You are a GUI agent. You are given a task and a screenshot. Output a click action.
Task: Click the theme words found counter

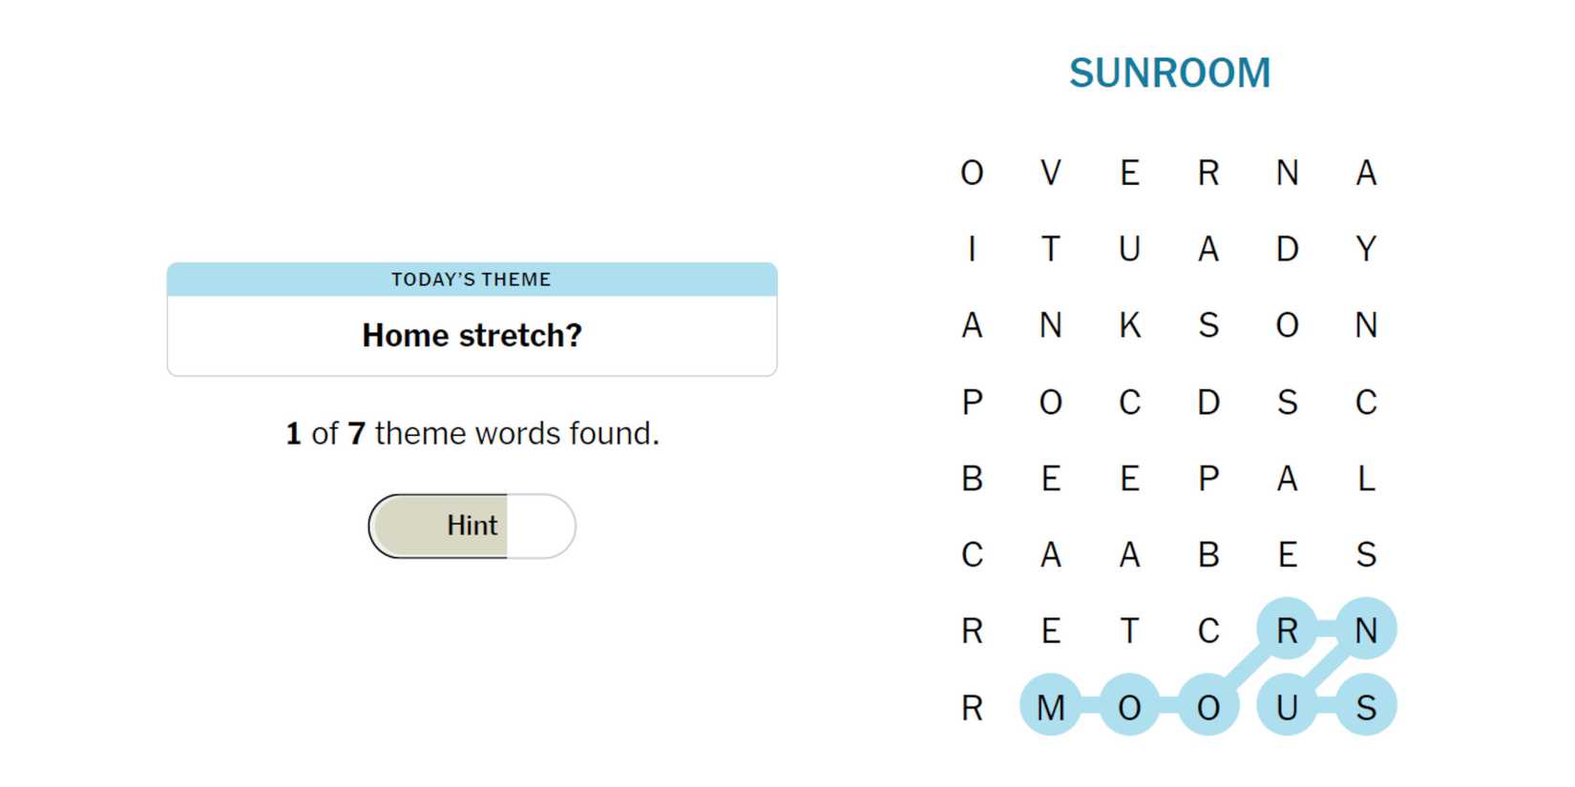[x=472, y=434]
